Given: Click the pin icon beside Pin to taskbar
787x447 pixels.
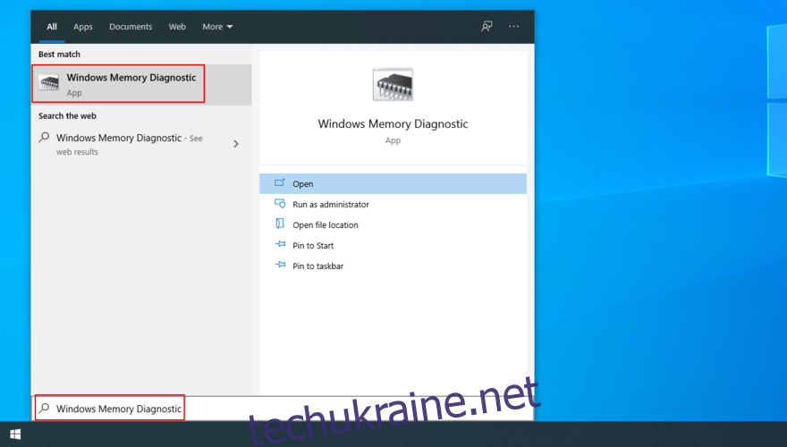Looking at the screenshot, I should click(x=280, y=265).
